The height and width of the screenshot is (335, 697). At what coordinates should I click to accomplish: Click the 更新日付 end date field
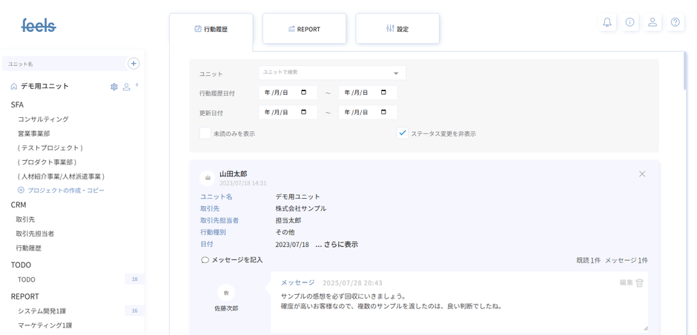click(368, 112)
